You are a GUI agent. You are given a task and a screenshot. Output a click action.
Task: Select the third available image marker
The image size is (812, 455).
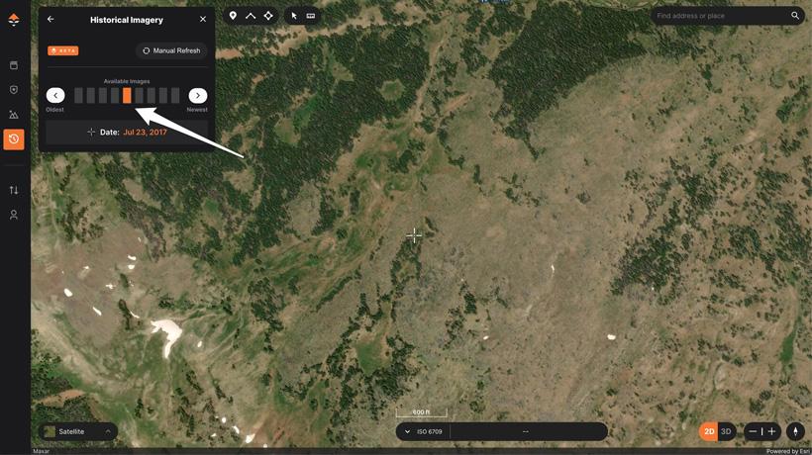[103, 95]
